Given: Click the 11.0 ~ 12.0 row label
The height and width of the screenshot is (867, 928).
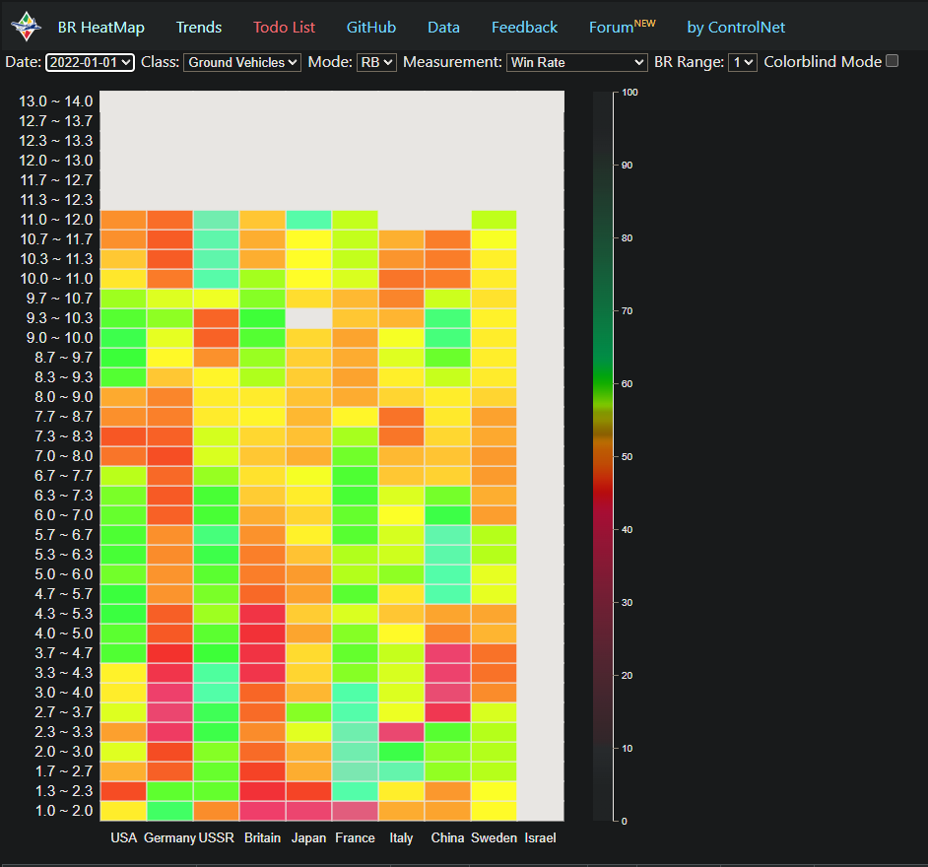Looking at the screenshot, I should (x=56, y=220).
